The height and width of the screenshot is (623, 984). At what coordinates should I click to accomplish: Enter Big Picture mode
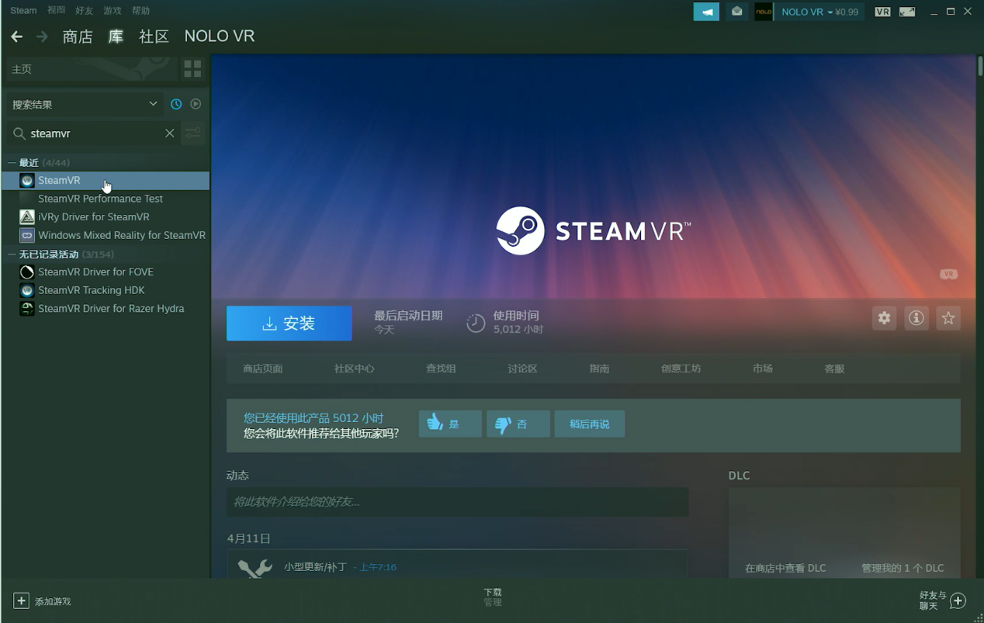point(907,12)
